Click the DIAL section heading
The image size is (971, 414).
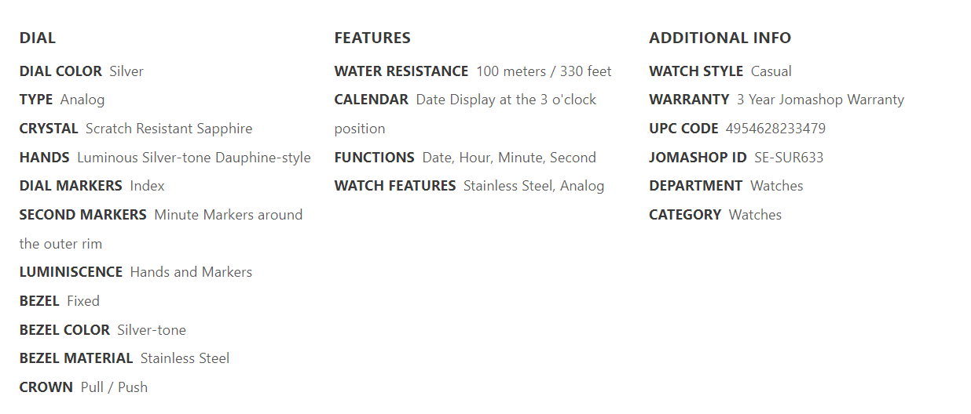point(37,38)
